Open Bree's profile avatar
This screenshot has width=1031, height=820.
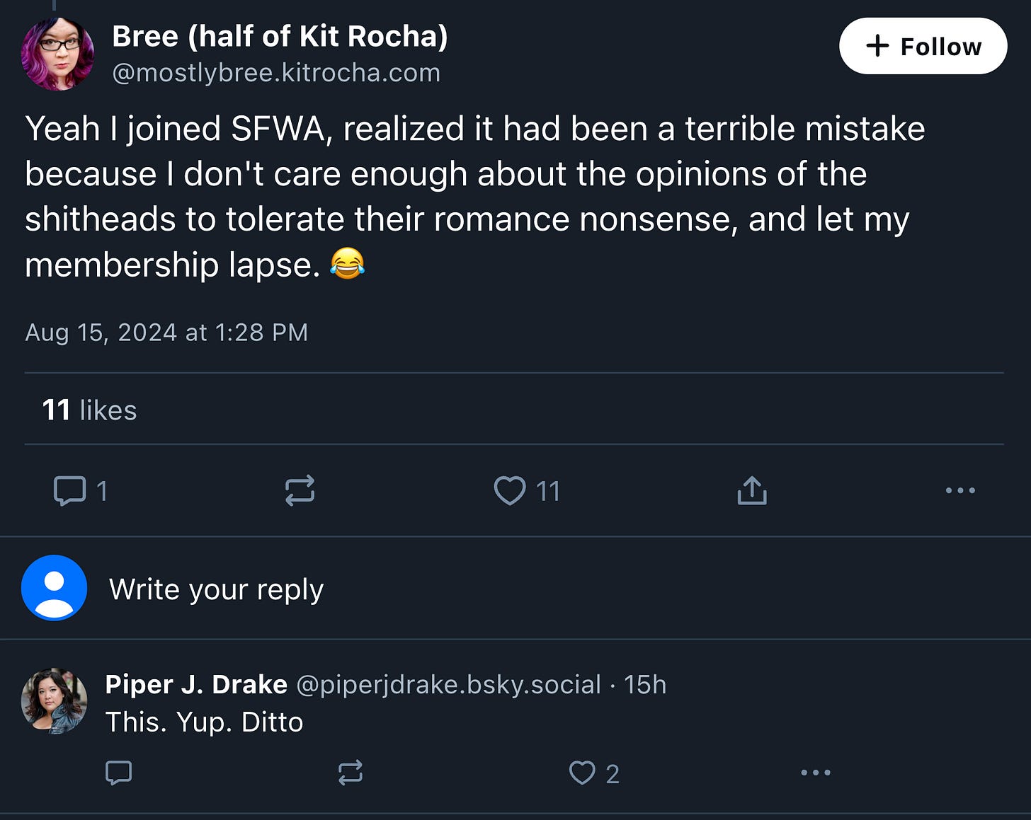point(57,54)
